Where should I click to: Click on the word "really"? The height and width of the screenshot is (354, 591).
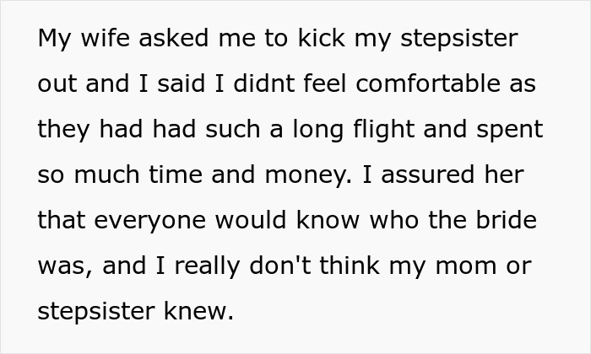click(207, 266)
